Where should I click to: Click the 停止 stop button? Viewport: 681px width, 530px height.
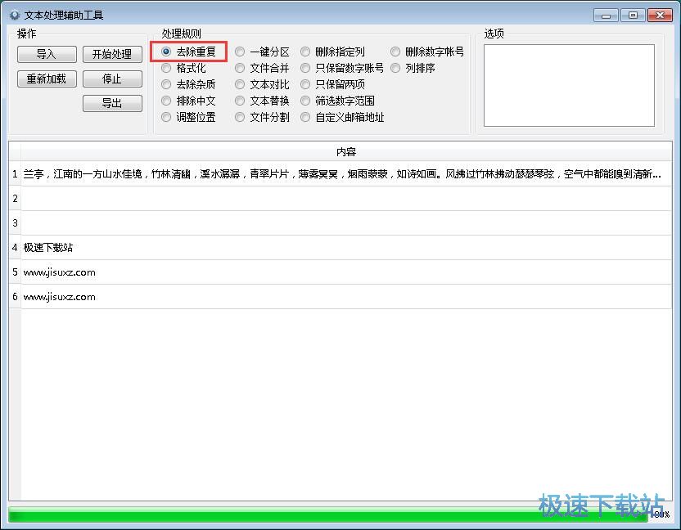tap(112, 79)
